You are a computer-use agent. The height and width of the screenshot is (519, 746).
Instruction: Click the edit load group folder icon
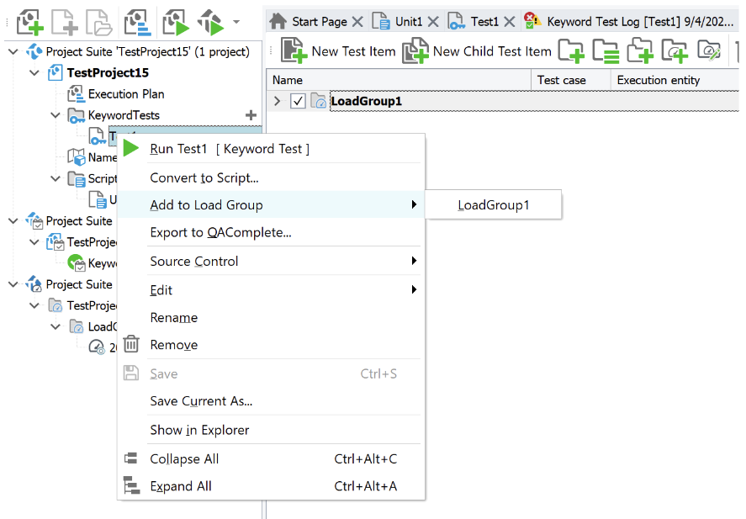pos(709,51)
